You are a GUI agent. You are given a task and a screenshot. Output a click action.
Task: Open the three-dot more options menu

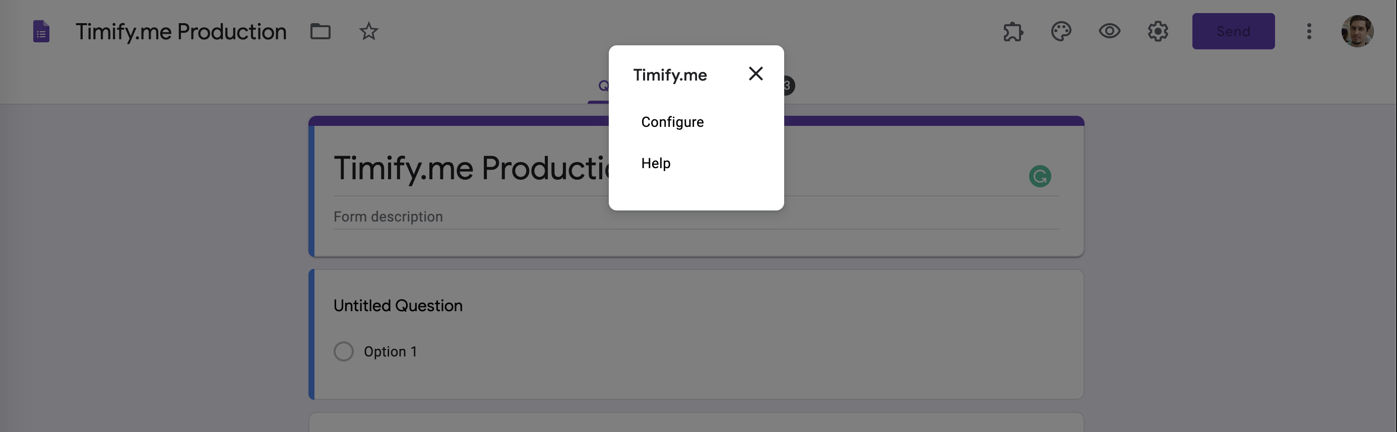[x=1309, y=31]
